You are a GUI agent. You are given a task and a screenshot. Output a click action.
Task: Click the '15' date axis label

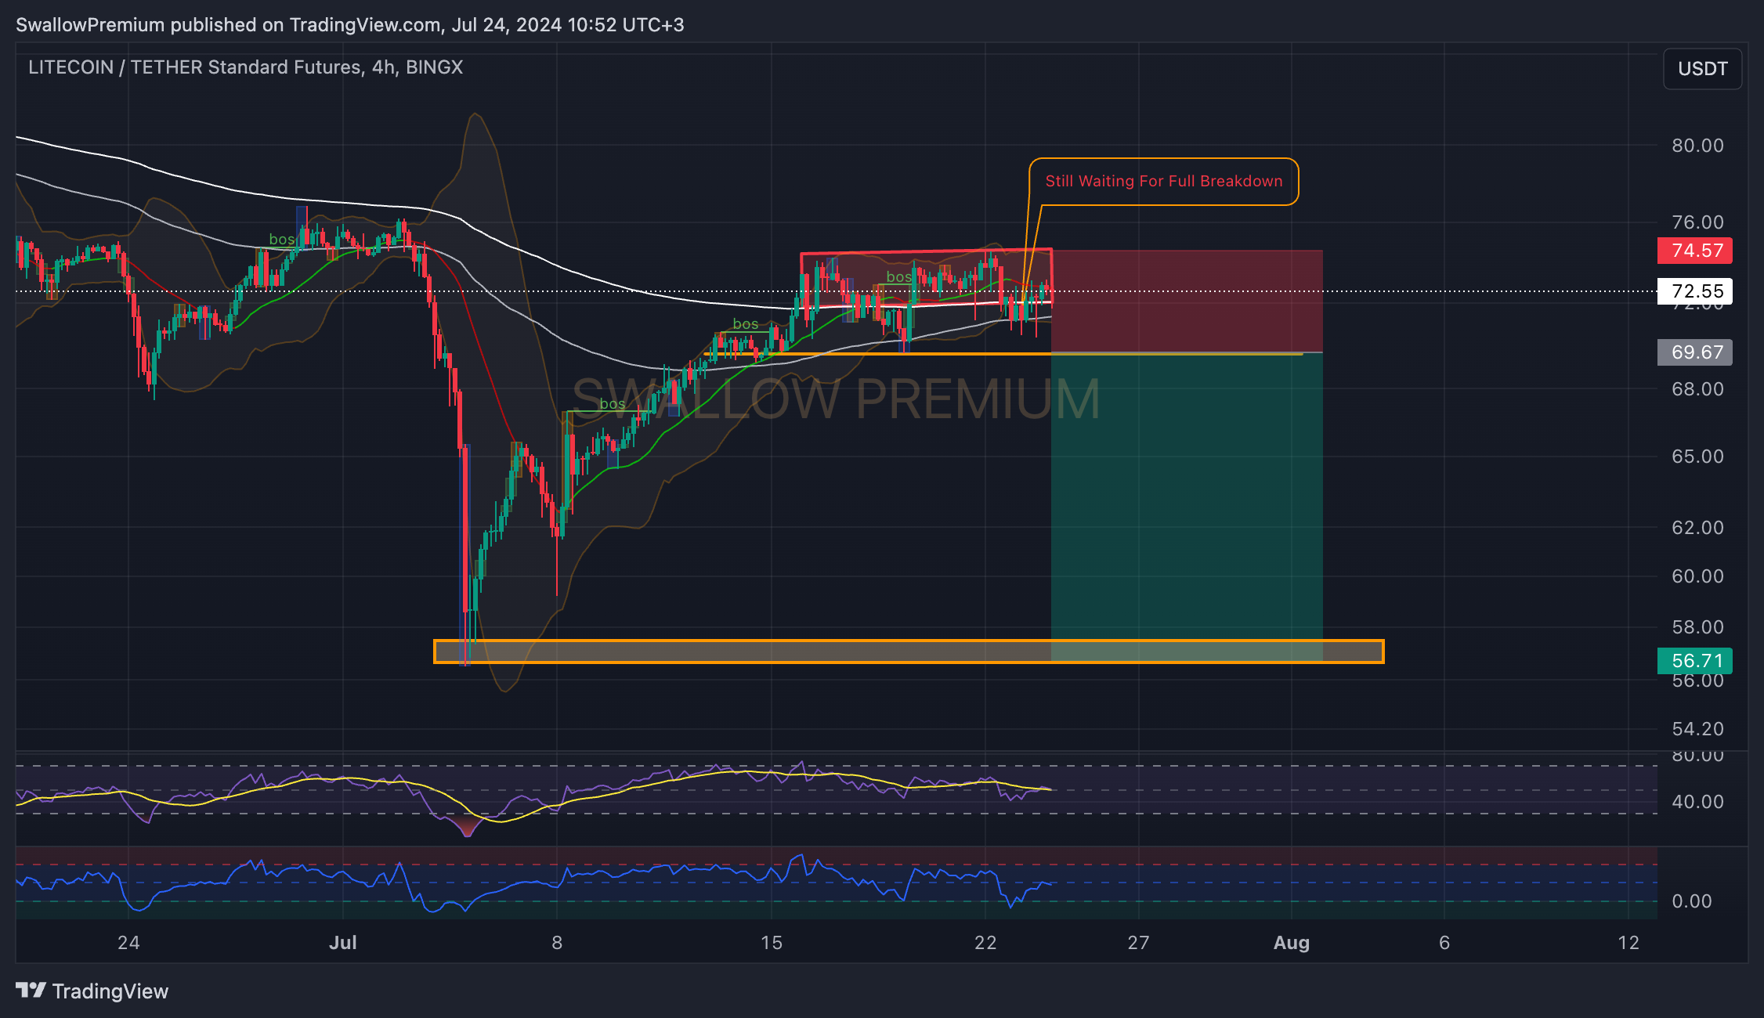tap(772, 943)
